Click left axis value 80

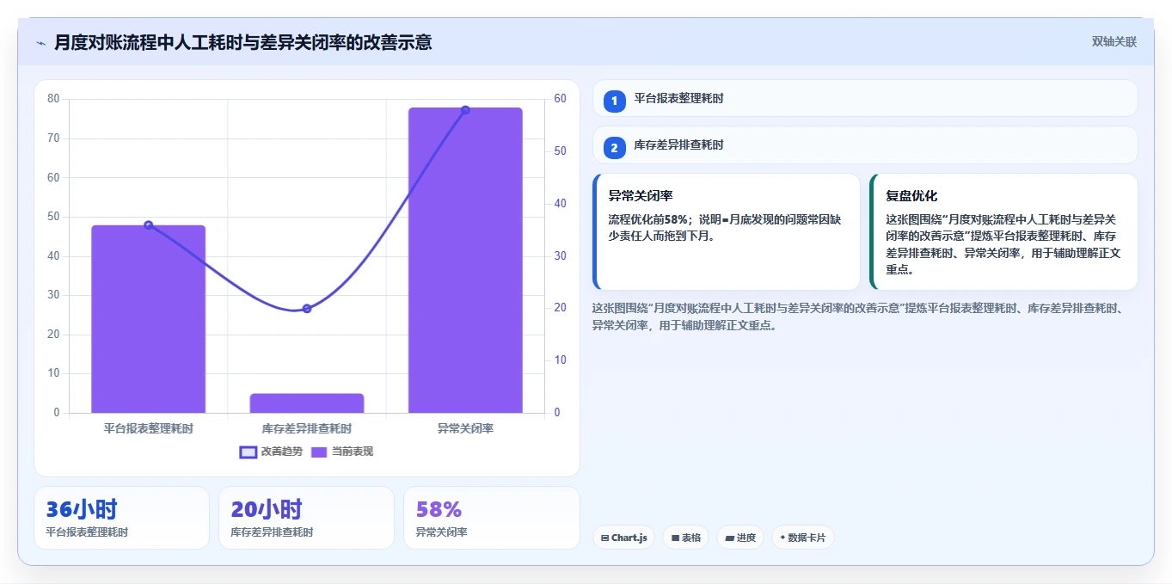point(53,99)
